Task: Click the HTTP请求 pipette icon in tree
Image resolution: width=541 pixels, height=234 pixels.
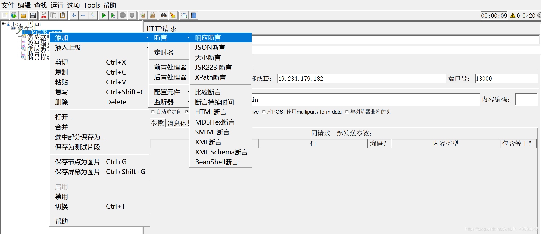Action: [x=18, y=32]
